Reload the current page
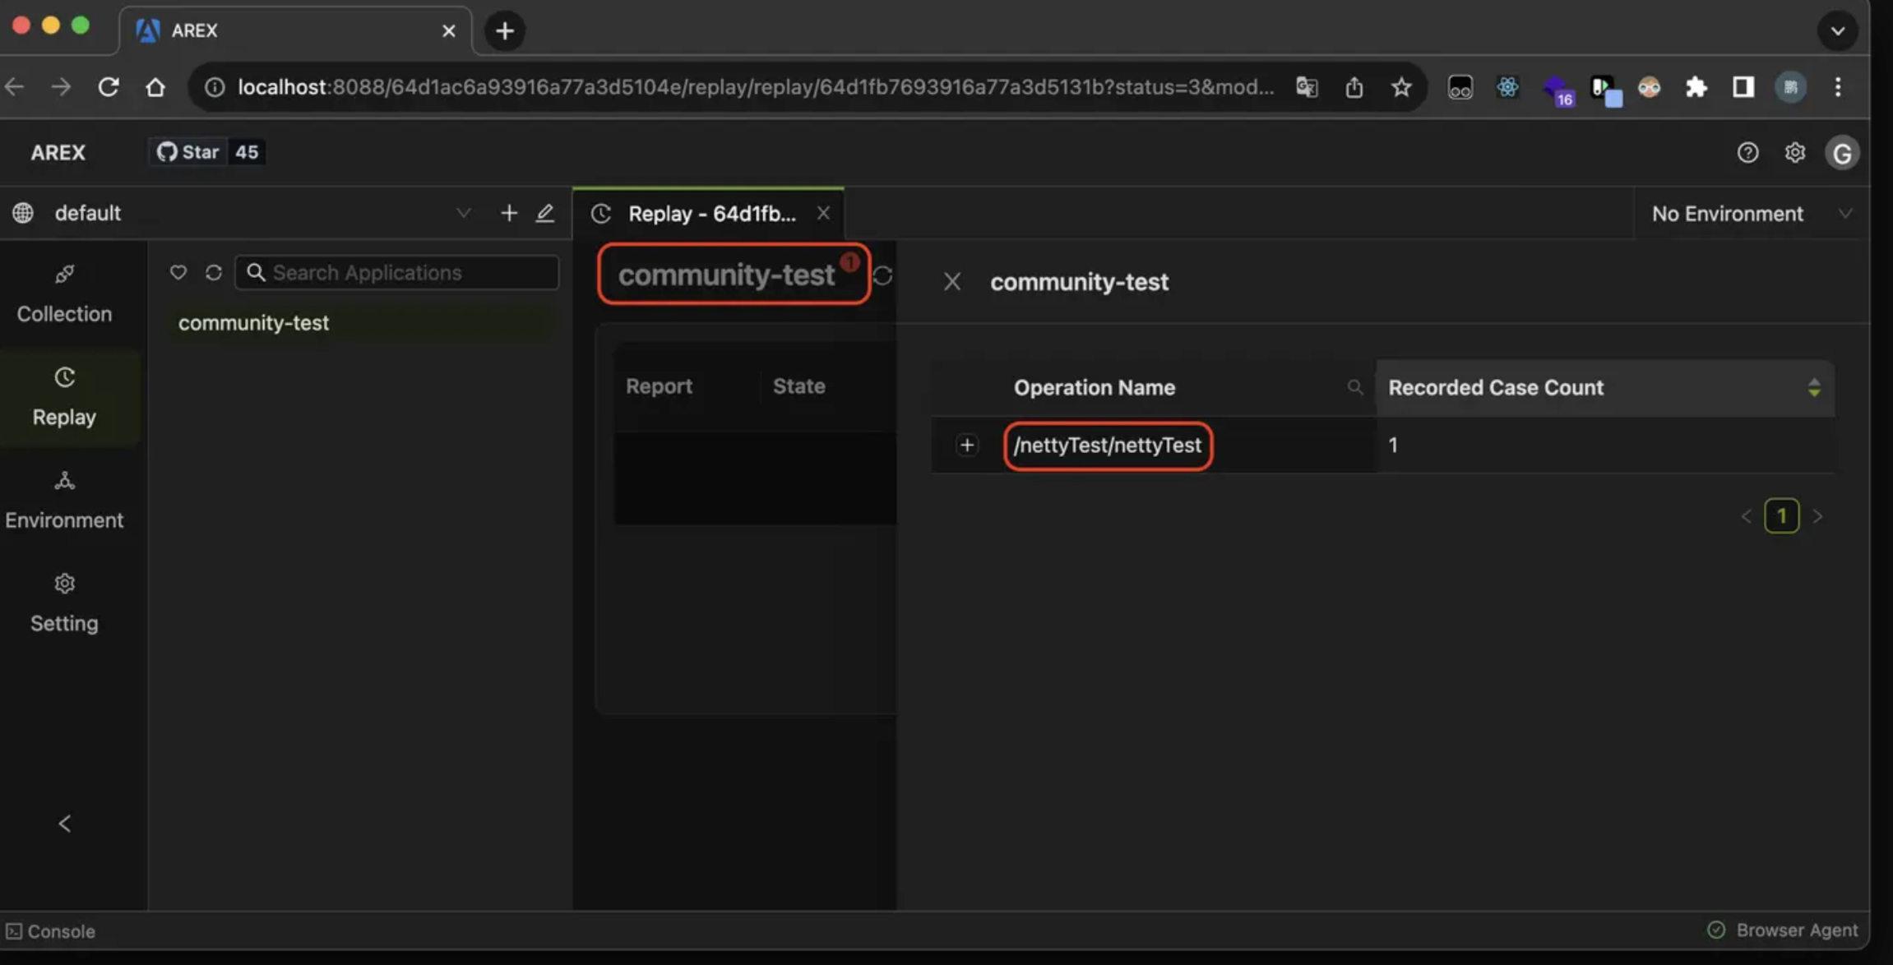 tap(109, 86)
